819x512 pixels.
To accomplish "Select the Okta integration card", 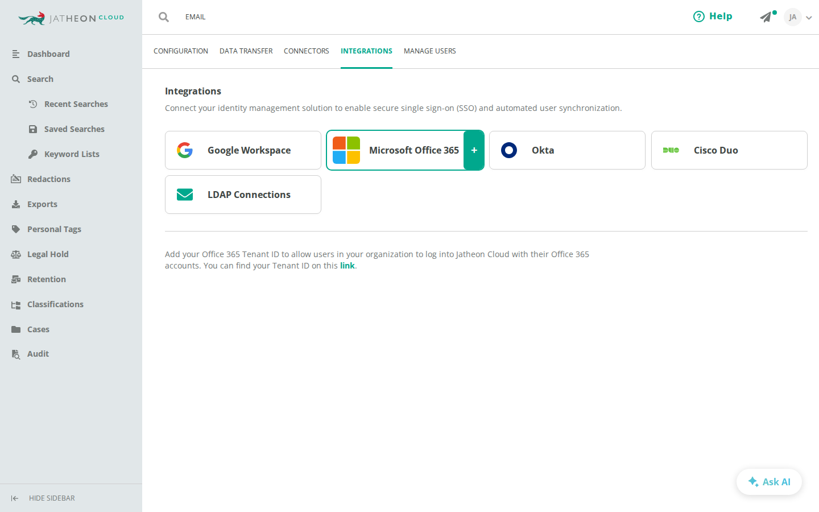I will point(567,150).
